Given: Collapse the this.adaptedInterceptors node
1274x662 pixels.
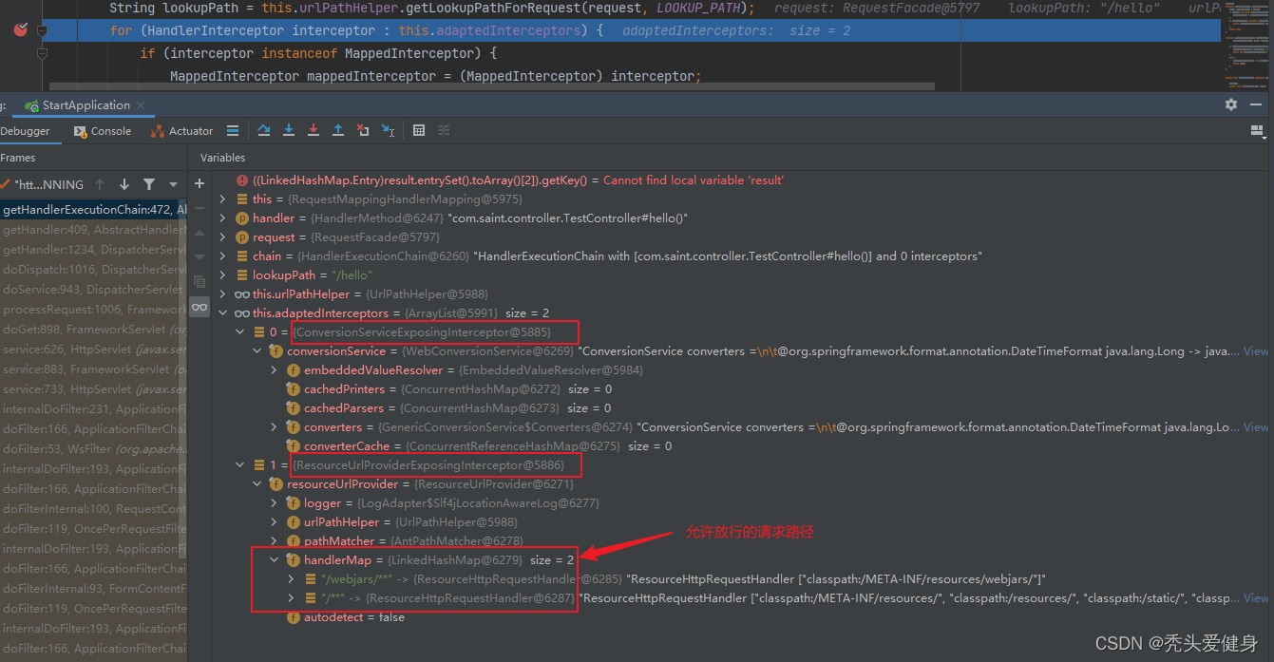Looking at the screenshot, I should pyautogui.click(x=223, y=313).
